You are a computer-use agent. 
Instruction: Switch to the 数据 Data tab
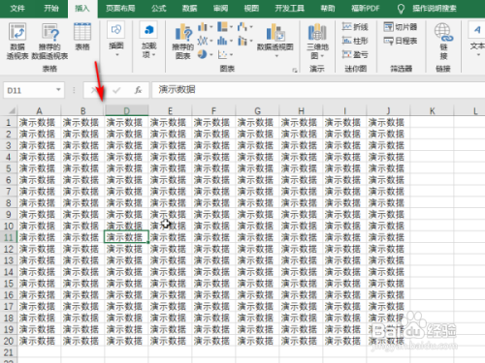(x=189, y=9)
